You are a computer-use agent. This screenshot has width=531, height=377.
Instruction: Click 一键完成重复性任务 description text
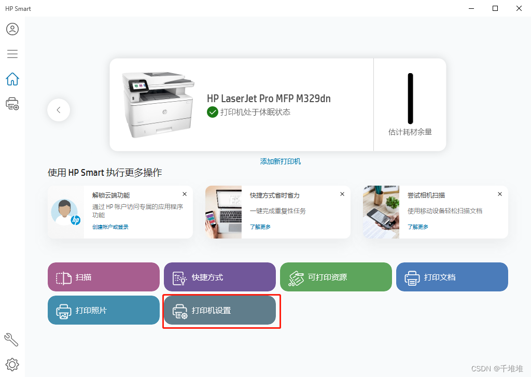pyautogui.click(x=278, y=211)
